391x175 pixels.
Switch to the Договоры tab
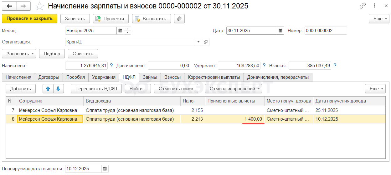(x=49, y=77)
